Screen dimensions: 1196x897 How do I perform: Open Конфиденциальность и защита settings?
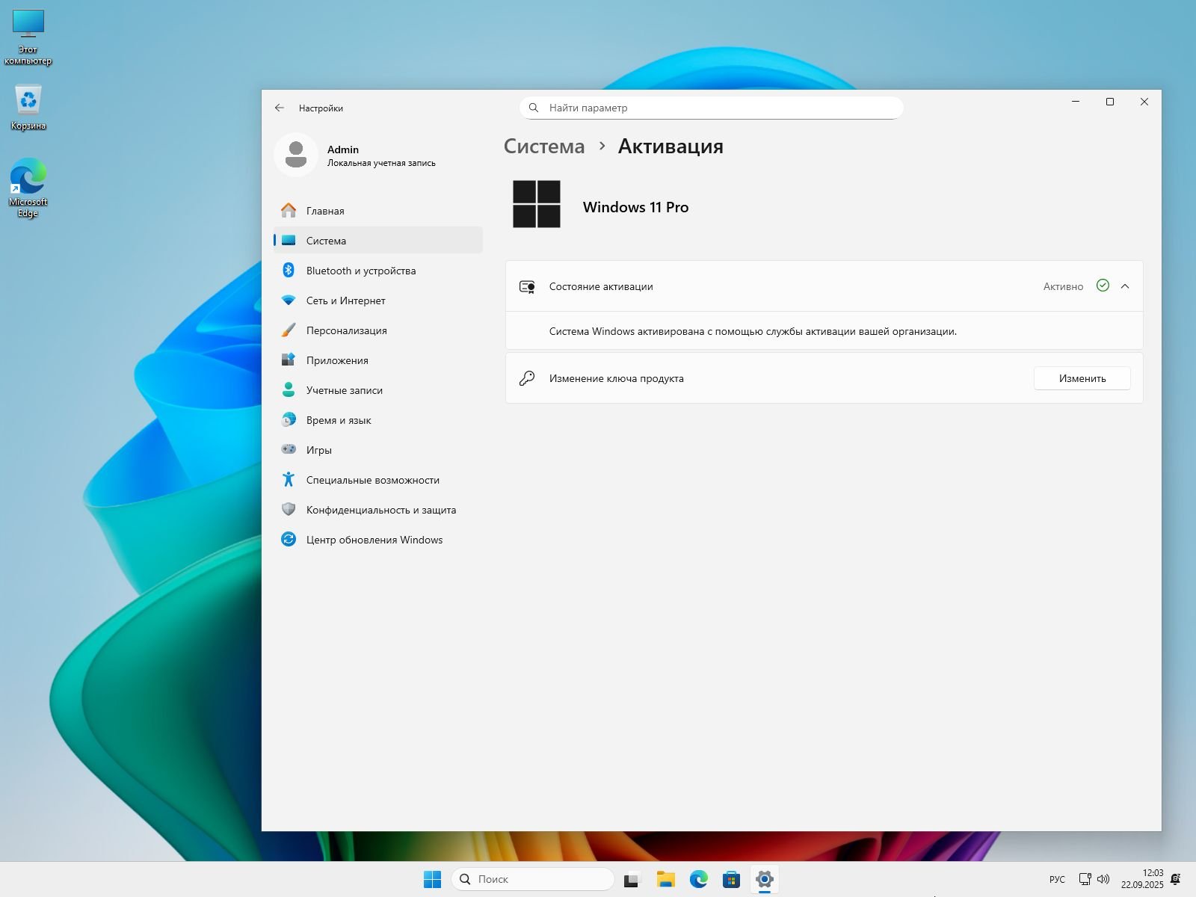(x=380, y=510)
